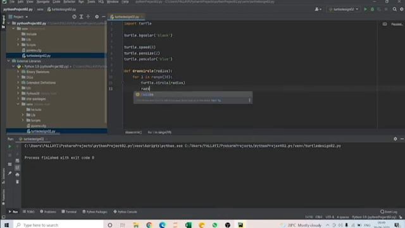The width and height of the screenshot is (405, 228).
Task: Expand the Extended Definitions node
Action: [18, 83]
